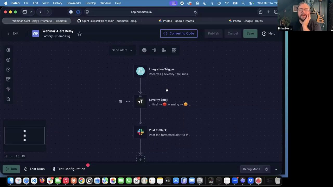Viewport: 333px width, 187px height.
Task: Open the Safari share icon
Action: point(260,12)
